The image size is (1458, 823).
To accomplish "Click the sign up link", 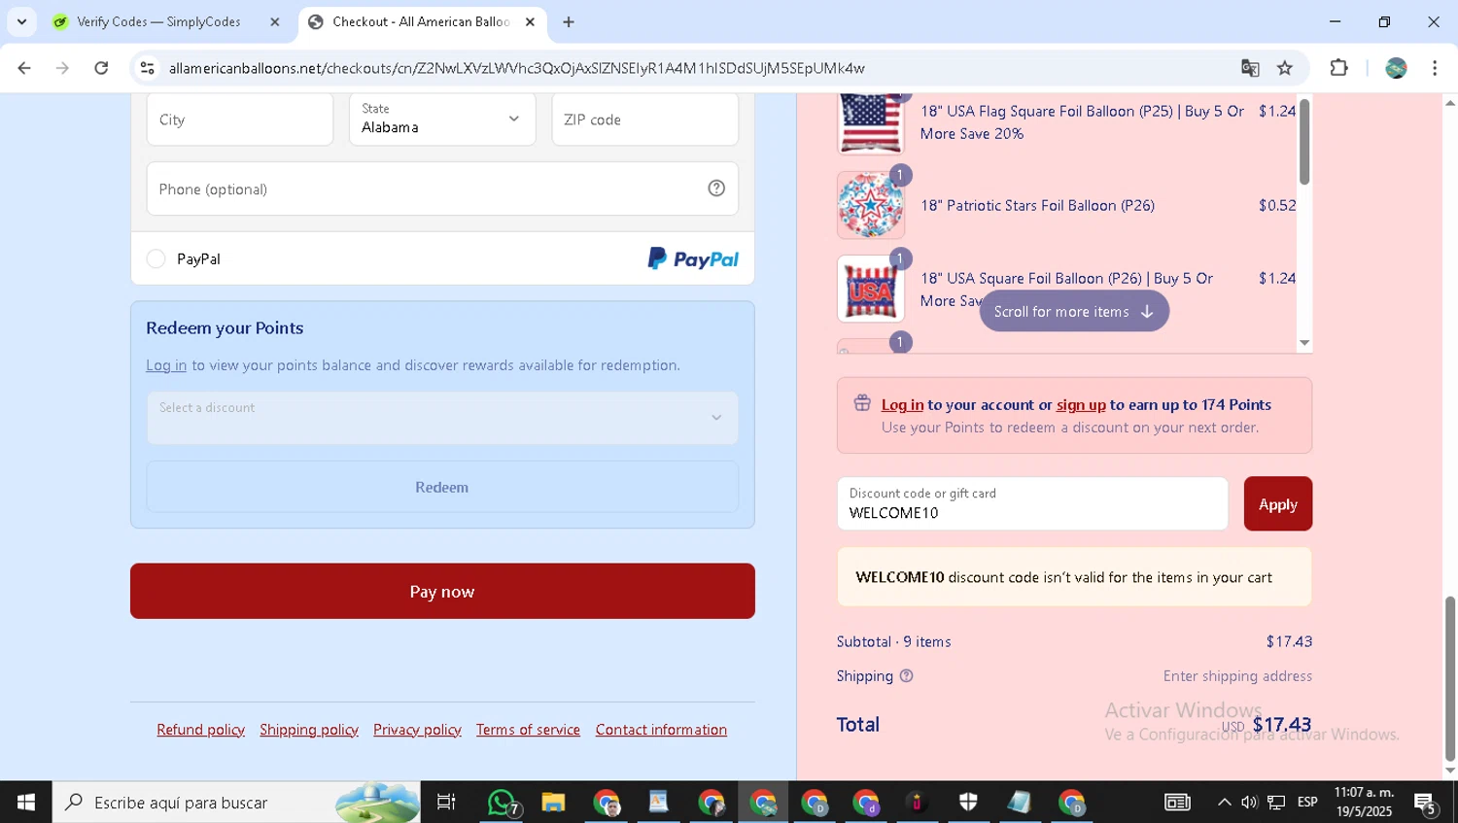I will 1081,404.
